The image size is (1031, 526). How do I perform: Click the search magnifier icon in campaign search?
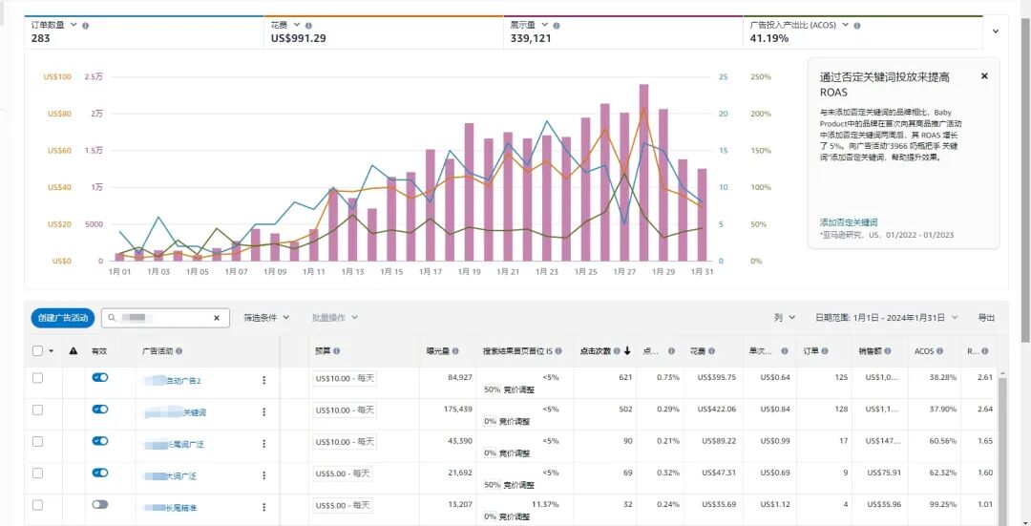112,318
